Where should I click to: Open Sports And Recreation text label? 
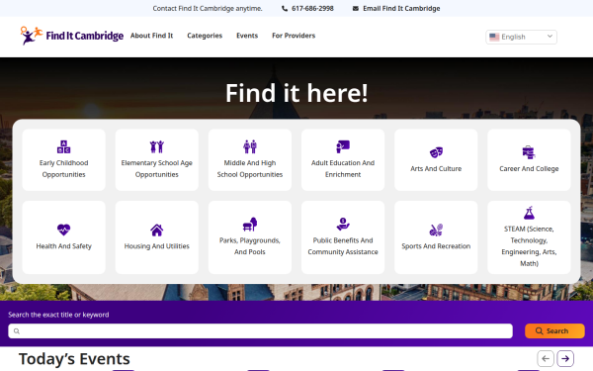click(436, 246)
